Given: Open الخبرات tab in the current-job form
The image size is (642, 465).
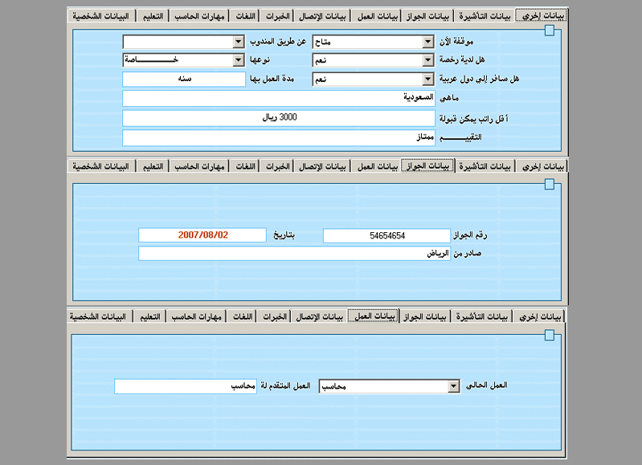Looking at the screenshot, I should 274,316.
